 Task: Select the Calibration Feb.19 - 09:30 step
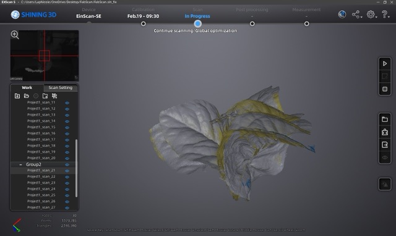pos(143,14)
